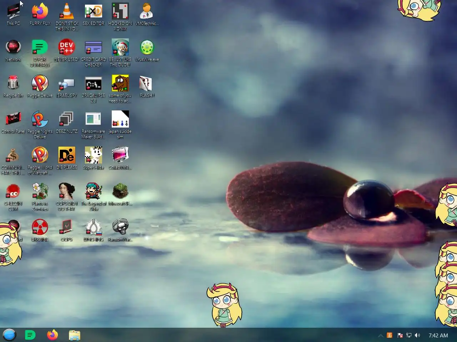Open the network tray icon
This screenshot has height=342, width=457.
(409, 335)
